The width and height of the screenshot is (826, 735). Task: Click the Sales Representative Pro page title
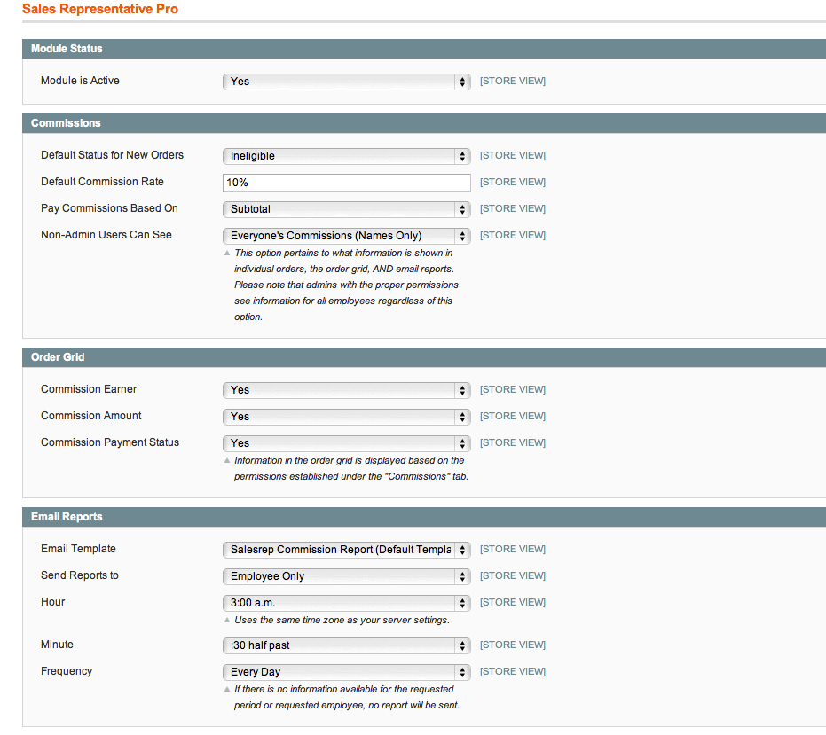tap(99, 10)
